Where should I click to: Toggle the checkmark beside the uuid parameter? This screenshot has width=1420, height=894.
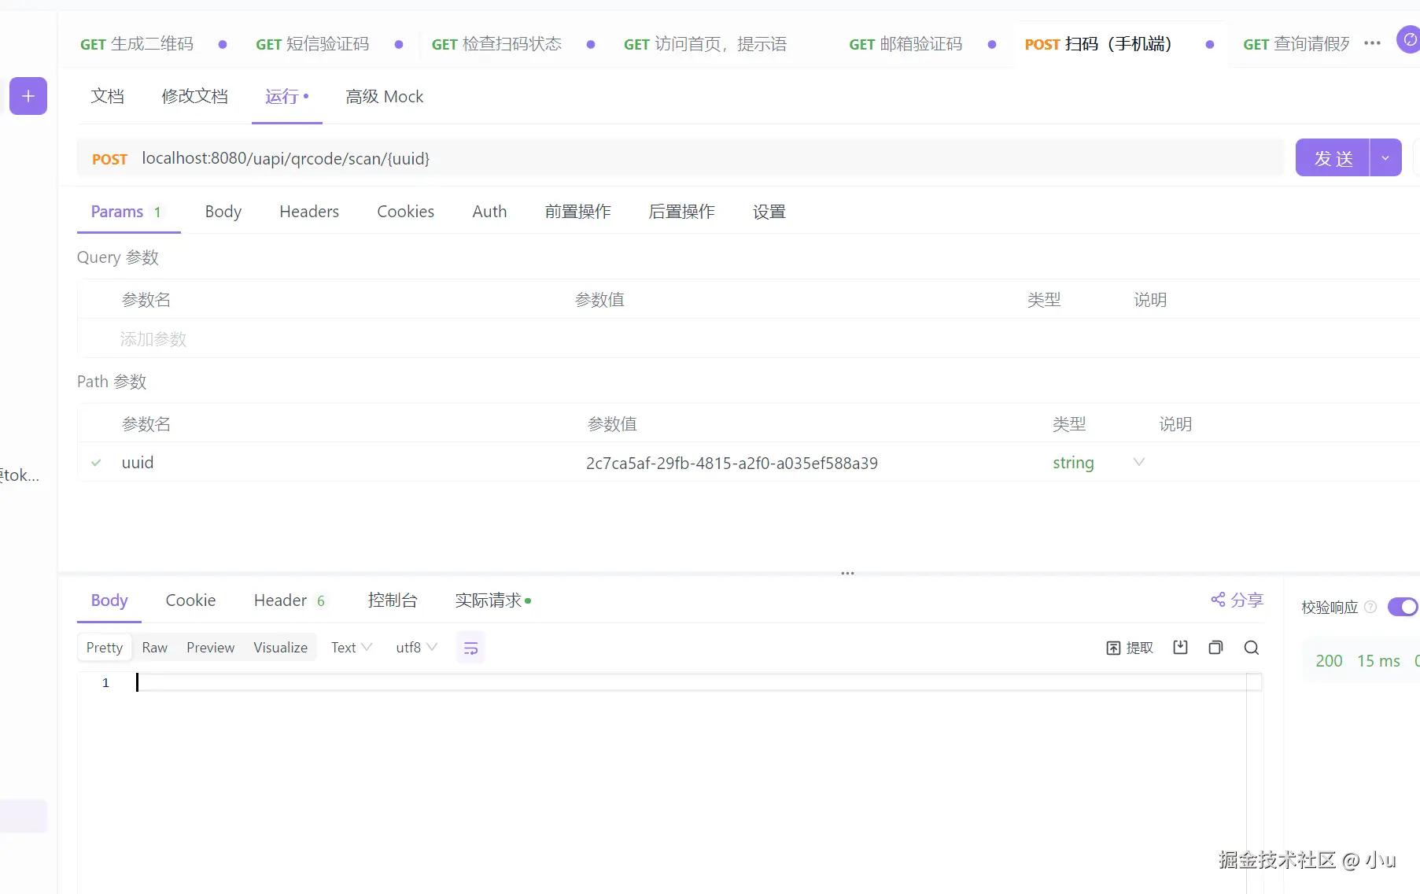coord(96,463)
